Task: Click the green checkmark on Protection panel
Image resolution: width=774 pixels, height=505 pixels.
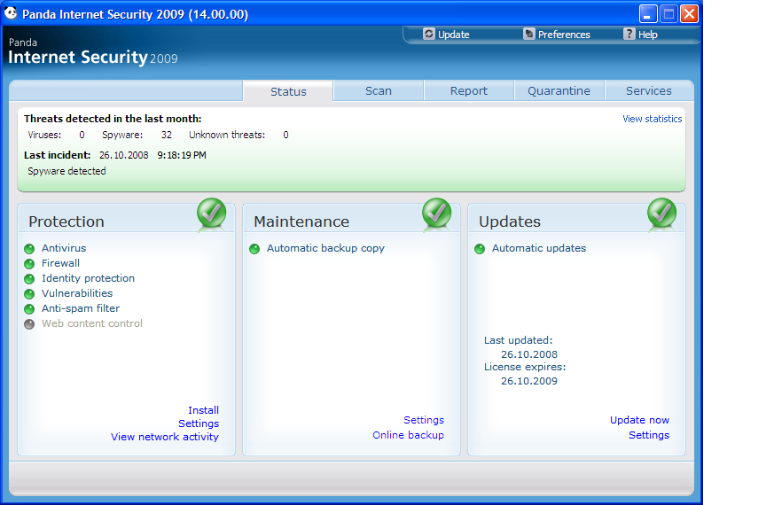Action: coord(211,214)
